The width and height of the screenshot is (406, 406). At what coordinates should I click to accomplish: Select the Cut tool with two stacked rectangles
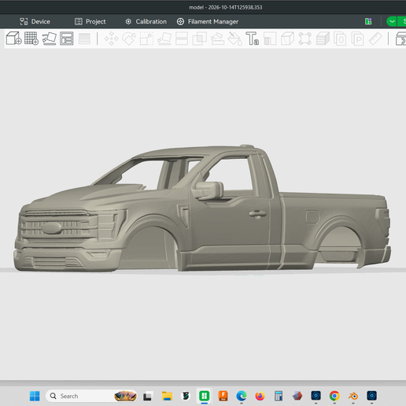point(182,39)
